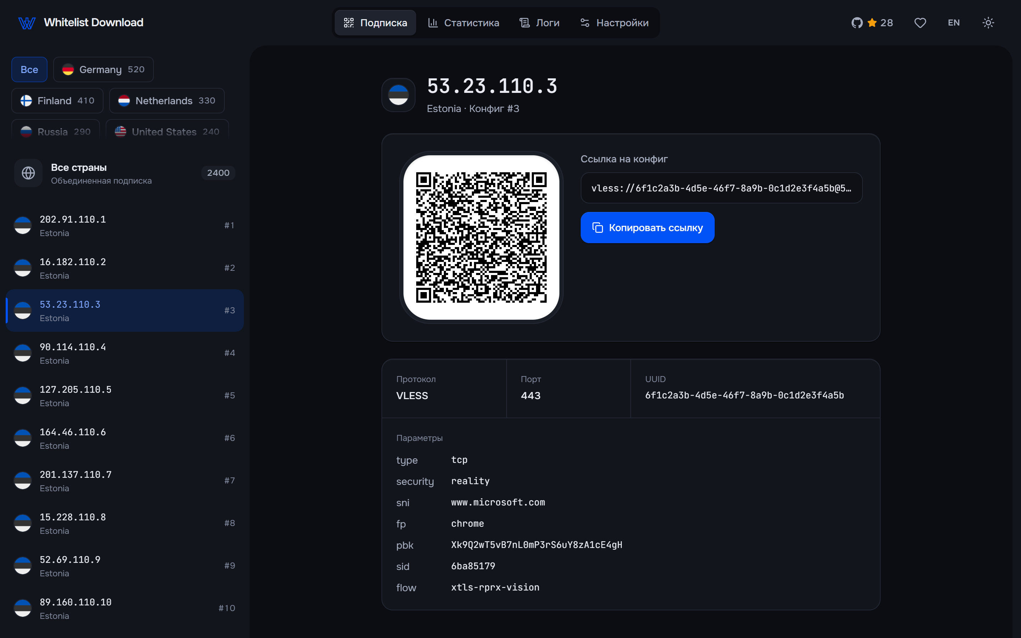This screenshot has height=638, width=1021.
Task: Click the security value reality
Action: coord(470,481)
